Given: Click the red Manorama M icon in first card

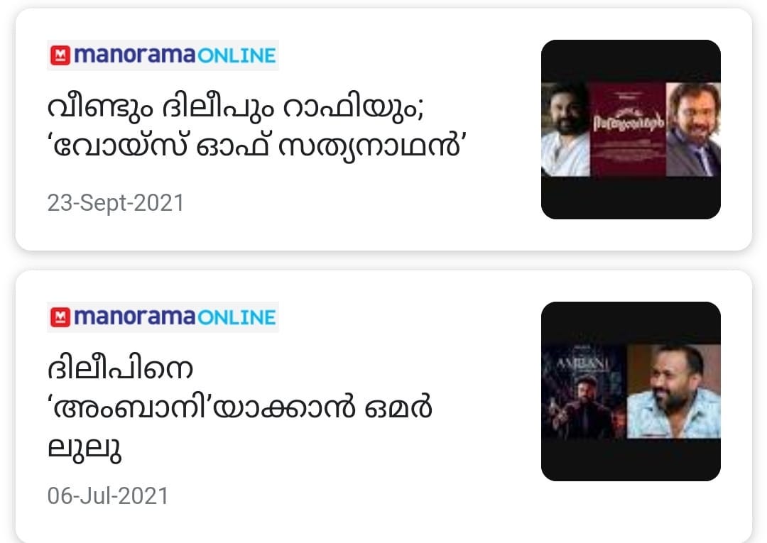Looking at the screenshot, I should (x=60, y=55).
